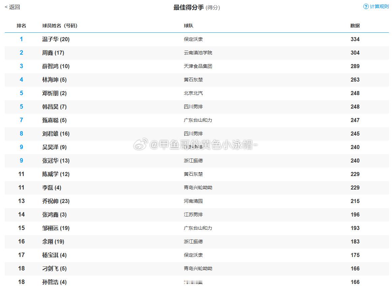Select player 张鸿鑫 (3)
The image size is (392, 288).
coord(54,215)
